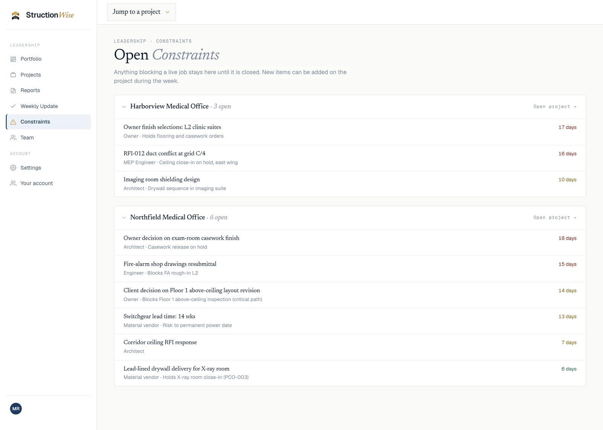
Task: Open the Projects sidebar item
Action: pyautogui.click(x=48, y=75)
